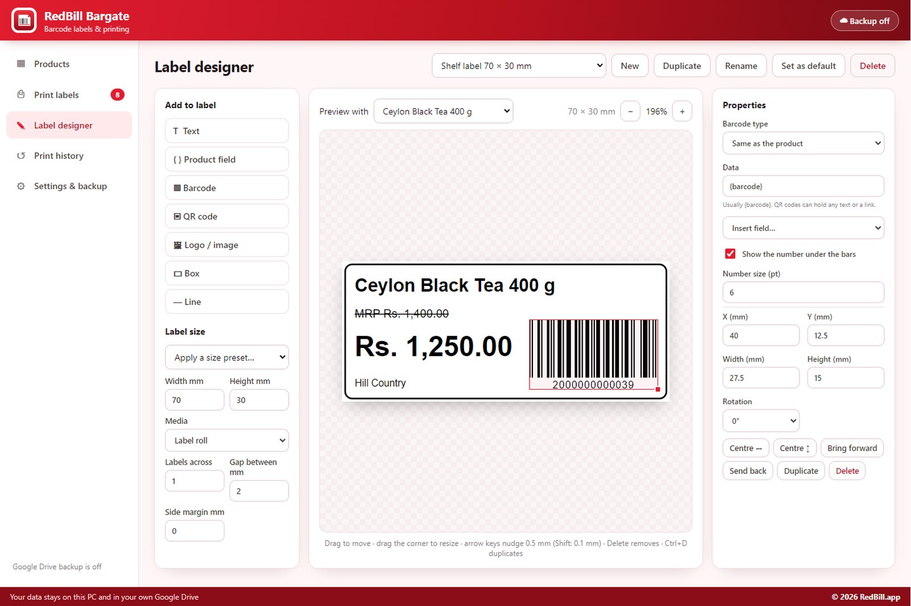
Task: Open Settings & backup gear icon
Action: pos(21,186)
